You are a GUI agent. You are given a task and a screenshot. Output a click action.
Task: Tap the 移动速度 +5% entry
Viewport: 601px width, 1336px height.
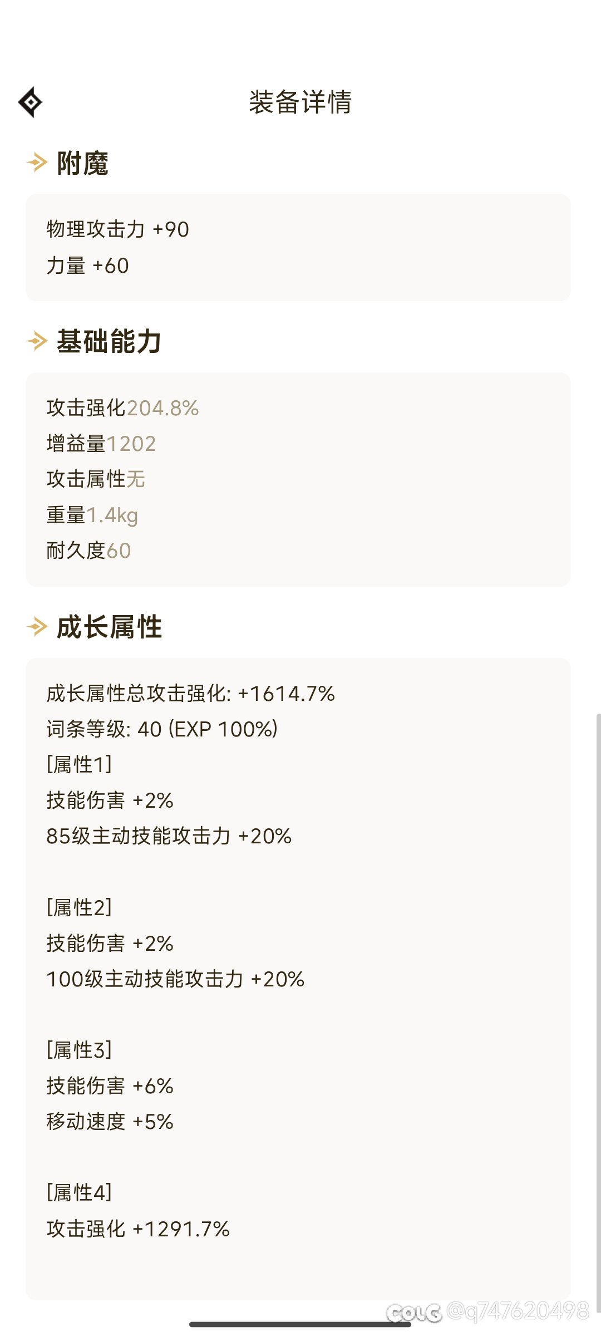[x=110, y=1121]
